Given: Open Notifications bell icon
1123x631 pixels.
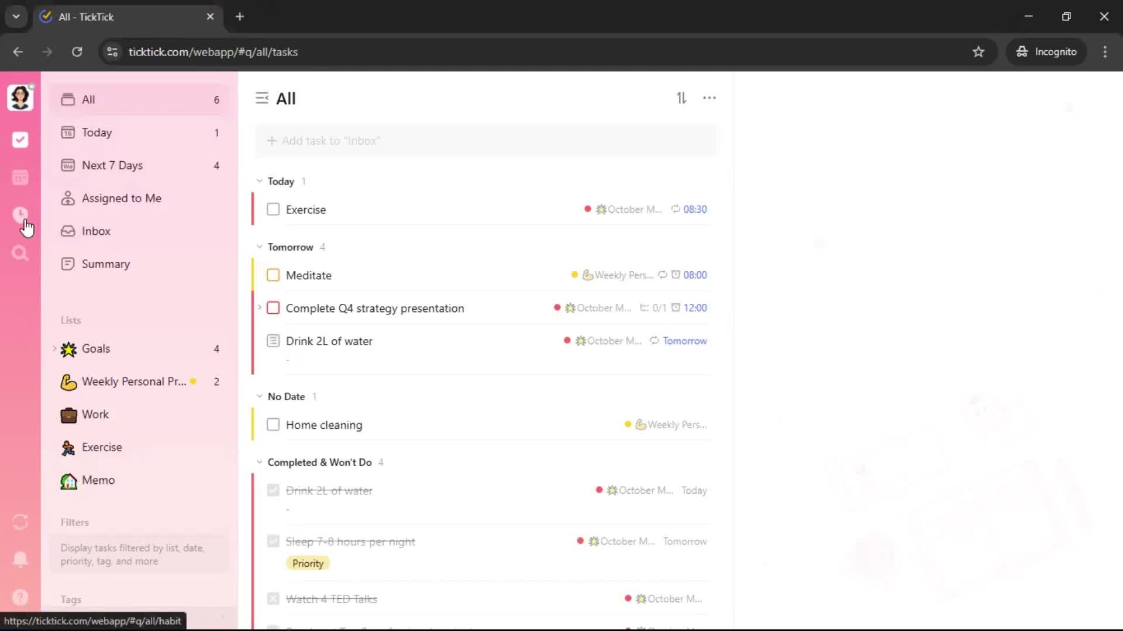Looking at the screenshot, I should [20, 559].
